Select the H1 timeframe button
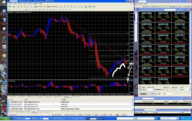The image size is (192, 121). [57, 10]
